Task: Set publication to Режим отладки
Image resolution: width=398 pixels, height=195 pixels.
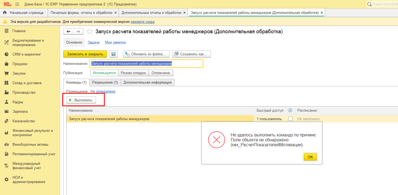Action: coord(133,73)
